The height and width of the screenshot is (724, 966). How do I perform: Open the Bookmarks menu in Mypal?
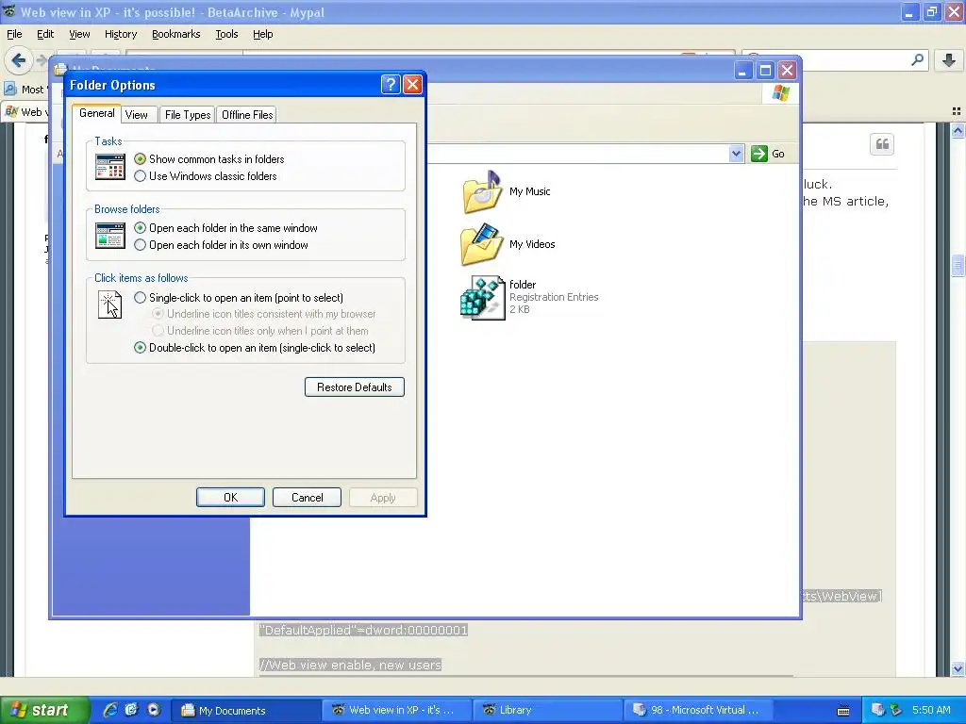(175, 34)
